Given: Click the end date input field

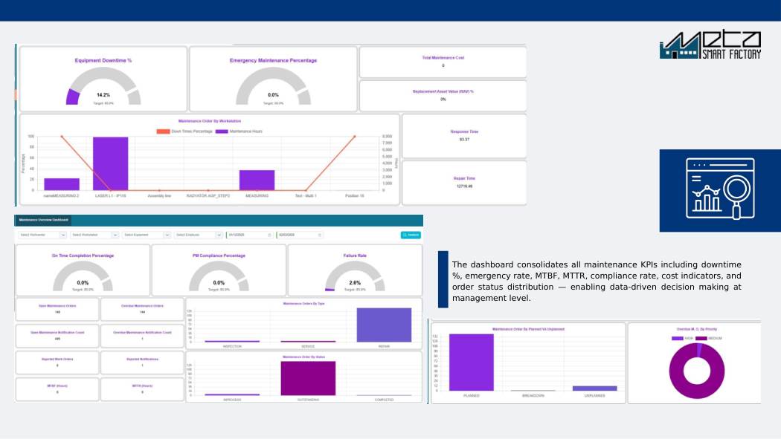Looking at the screenshot, I should [300, 235].
